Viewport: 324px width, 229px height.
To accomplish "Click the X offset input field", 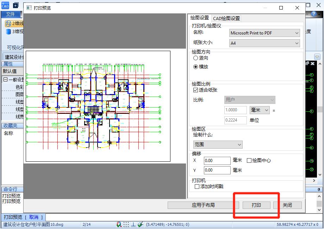I will point(217,161).
